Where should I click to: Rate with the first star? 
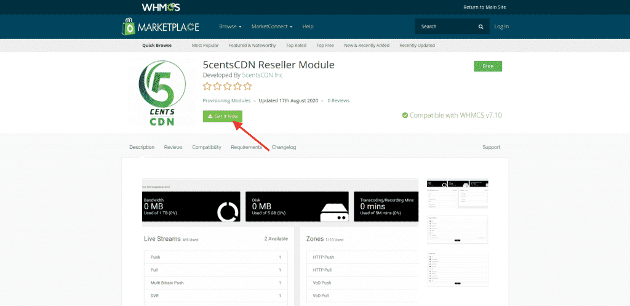[207, 86]
